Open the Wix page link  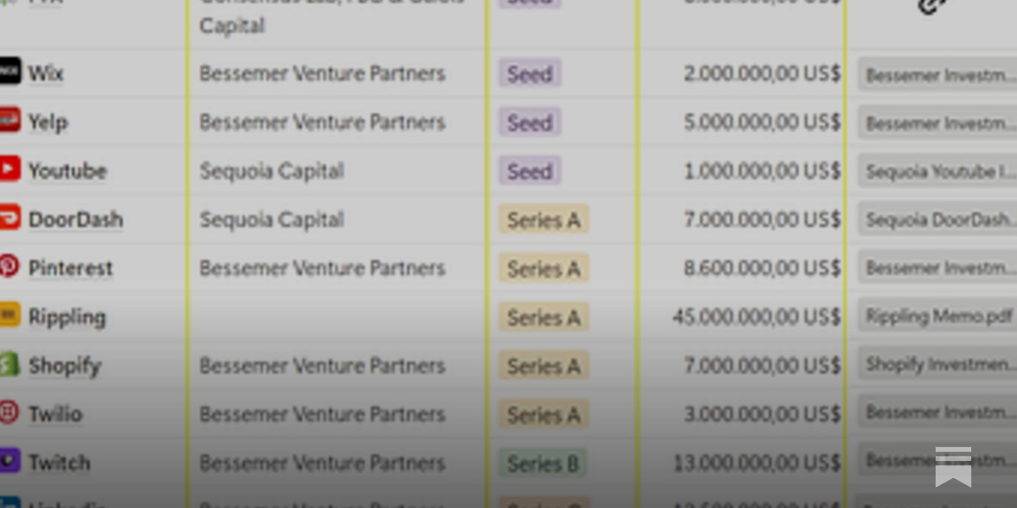44,72
